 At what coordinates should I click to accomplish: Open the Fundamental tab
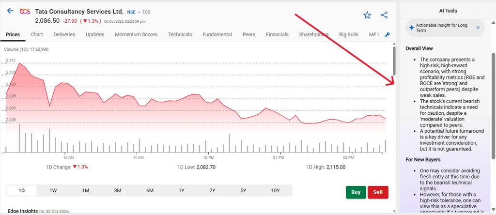pyautogui.click(x=217, y=34)
